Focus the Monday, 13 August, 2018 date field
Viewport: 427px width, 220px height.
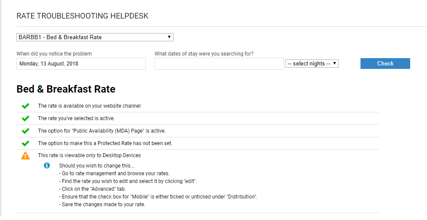[81, 64]
